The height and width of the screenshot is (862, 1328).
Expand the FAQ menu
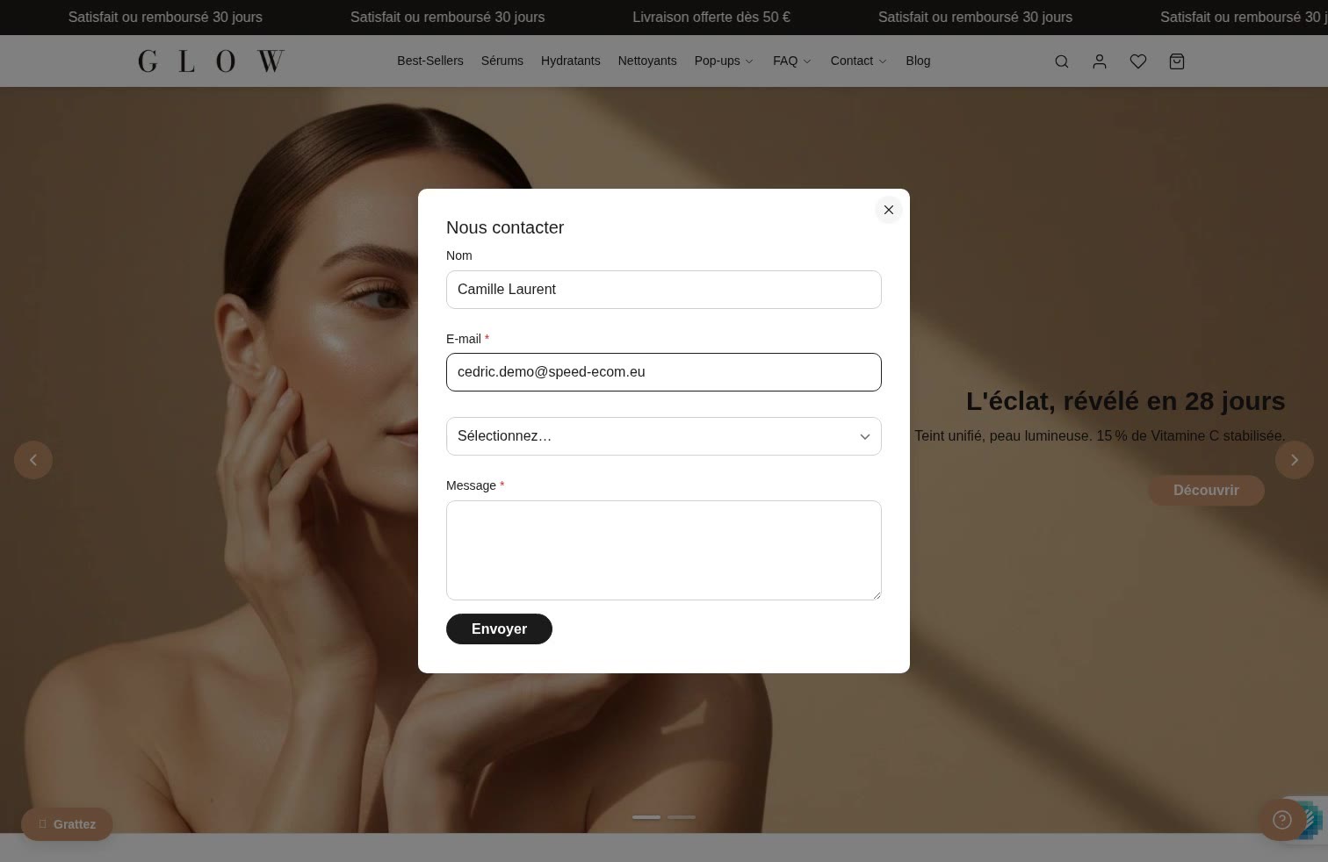click(x=792, y=61)
